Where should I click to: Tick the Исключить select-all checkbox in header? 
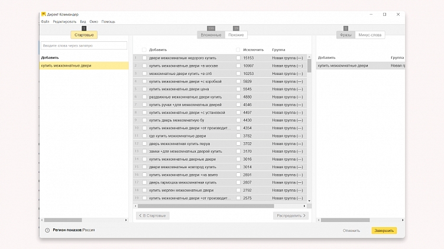tap(238, 50)
